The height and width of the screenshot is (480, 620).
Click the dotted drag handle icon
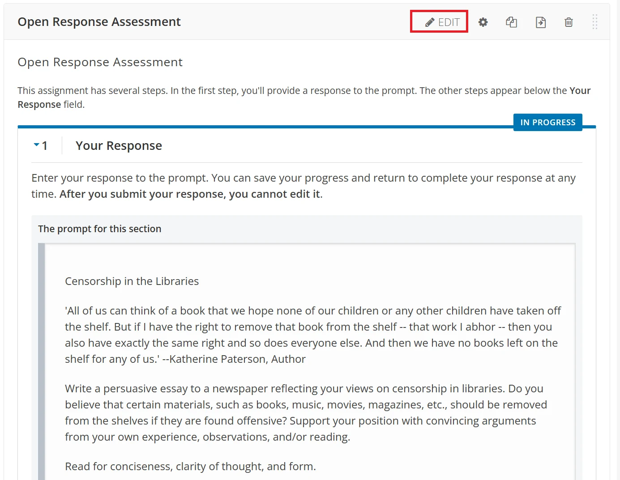(x=595, y=22)
